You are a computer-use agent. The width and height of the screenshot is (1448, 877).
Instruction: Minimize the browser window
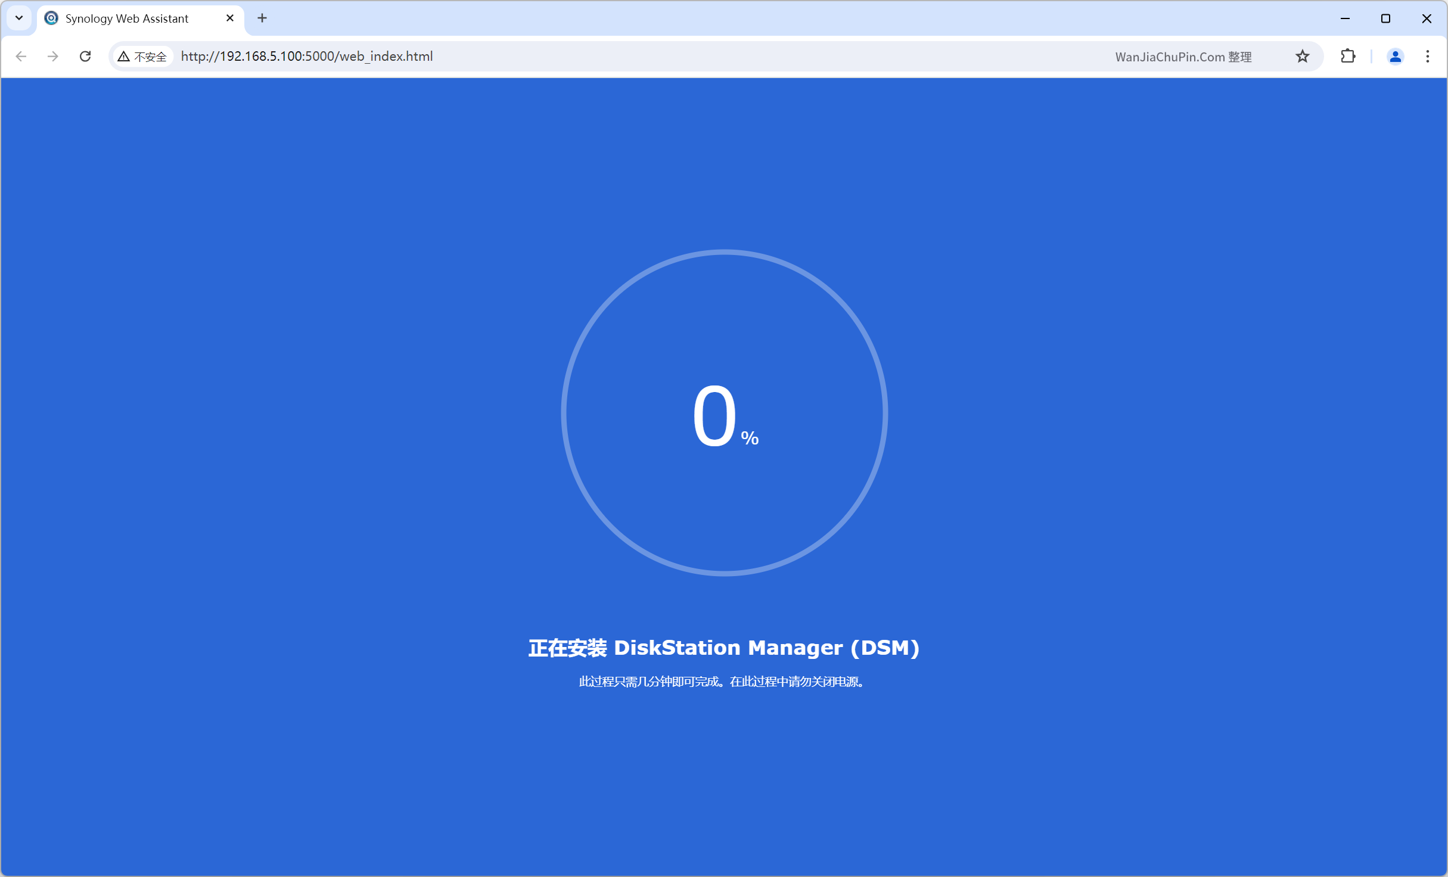[1345, 18]
